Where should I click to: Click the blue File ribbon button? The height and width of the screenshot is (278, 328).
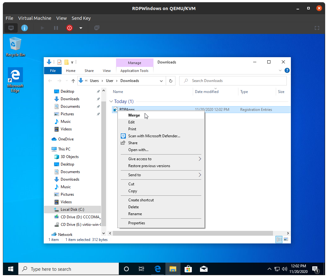[x=53, y=71]
